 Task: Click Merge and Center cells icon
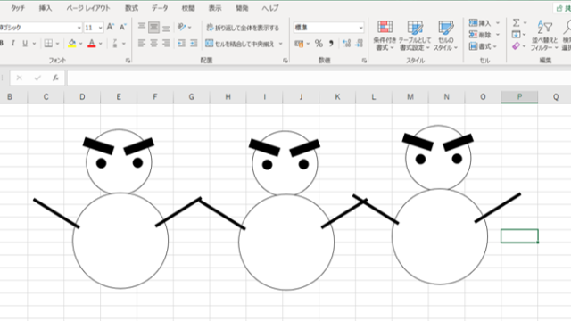click(210, 44)
